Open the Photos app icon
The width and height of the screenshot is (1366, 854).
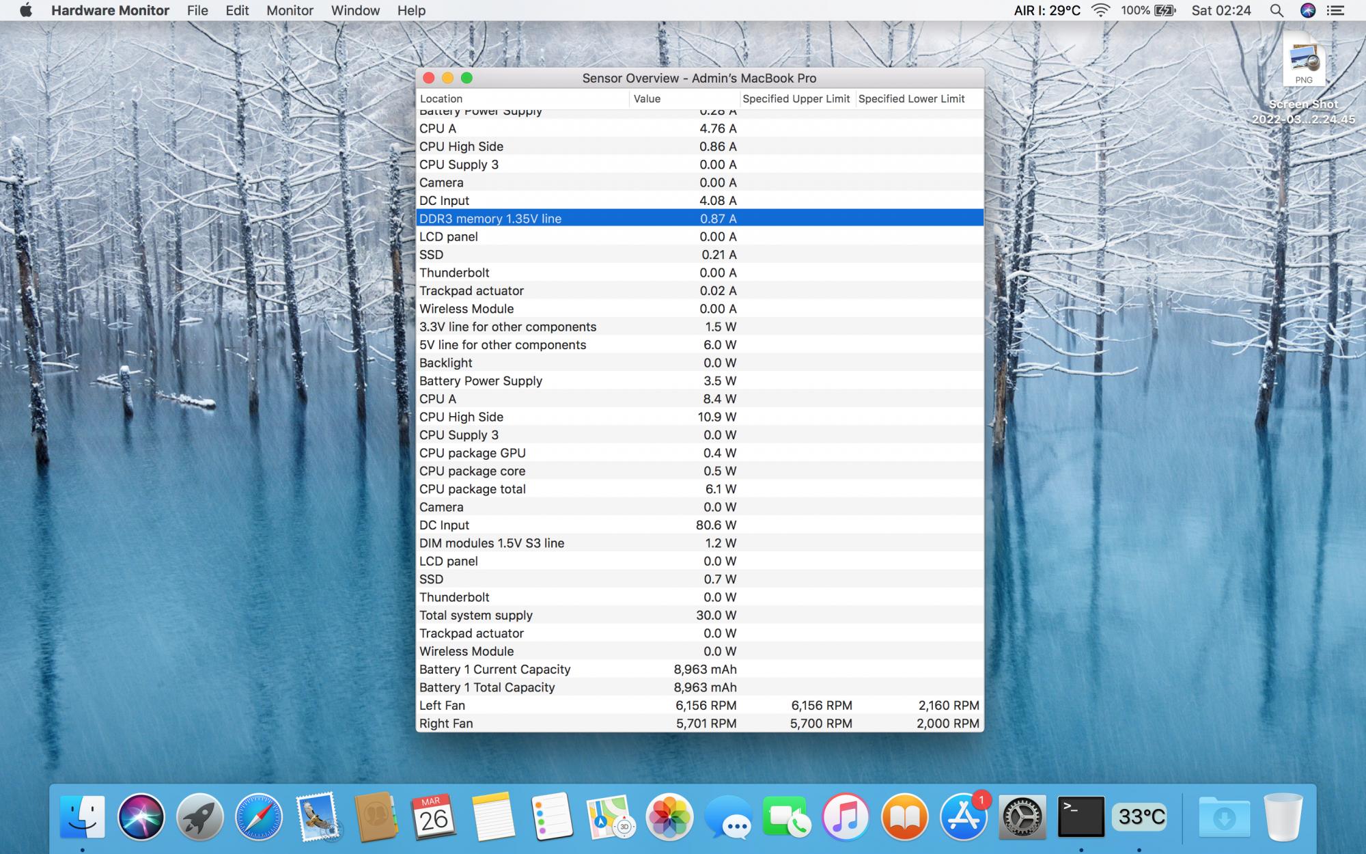(x=669, y=817)
